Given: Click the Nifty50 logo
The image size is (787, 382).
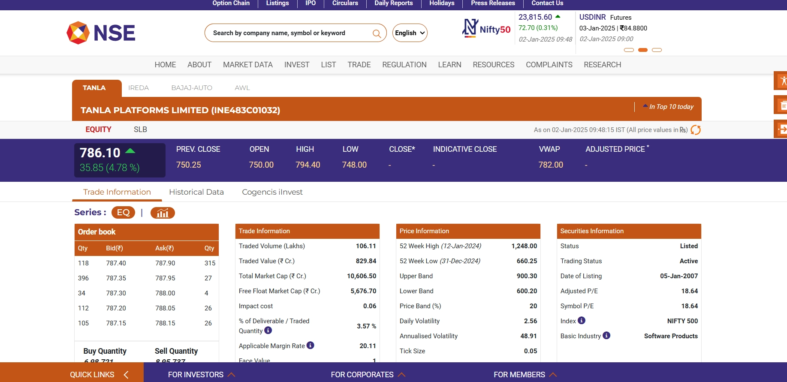Looking at the screenshot, I should coord(486,28).
